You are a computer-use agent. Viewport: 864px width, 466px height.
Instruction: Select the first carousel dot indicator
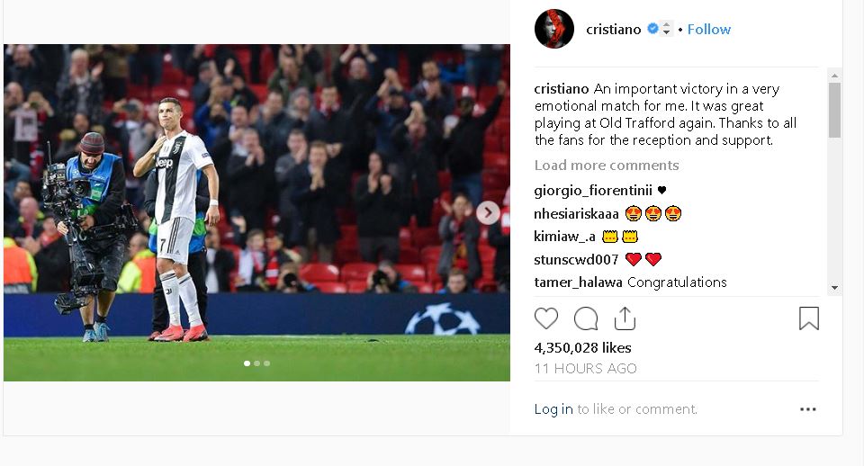tap(247, 363)
